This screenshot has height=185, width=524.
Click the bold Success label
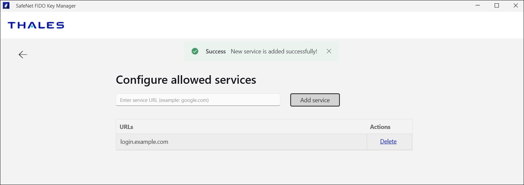[216, 51]
